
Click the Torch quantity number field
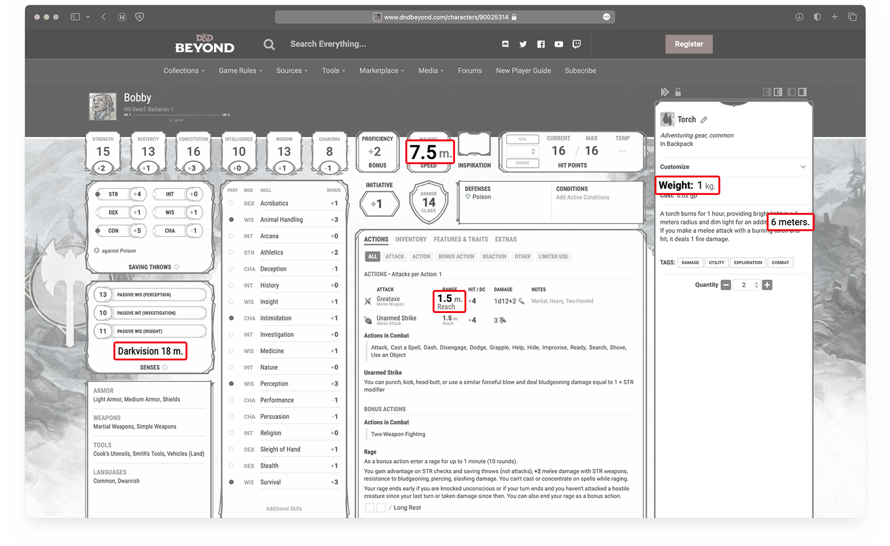click(x=746, y=285)
